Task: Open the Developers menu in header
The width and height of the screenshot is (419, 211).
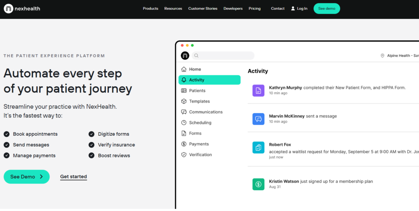Action: tap(233, 9)
